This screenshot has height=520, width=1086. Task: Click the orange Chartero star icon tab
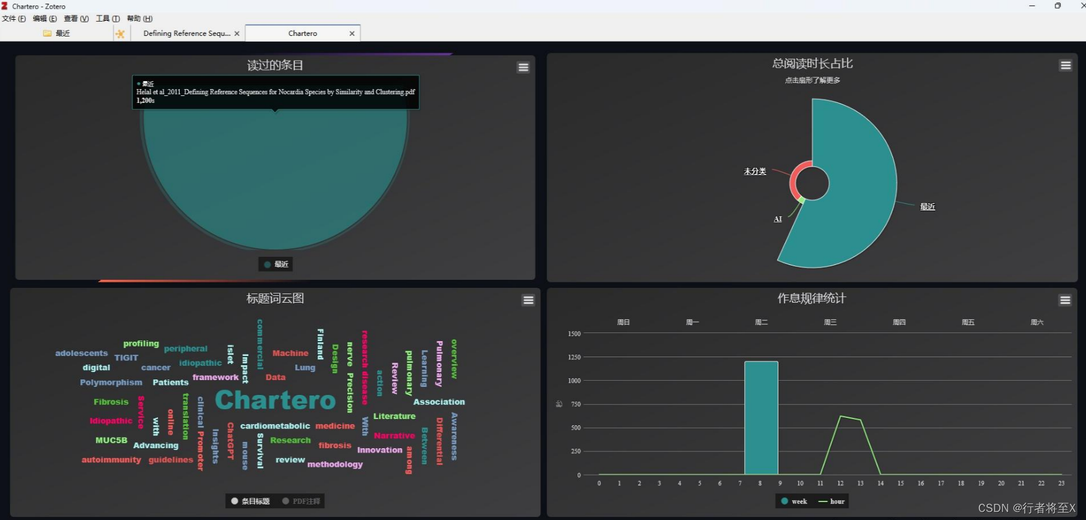120,33
